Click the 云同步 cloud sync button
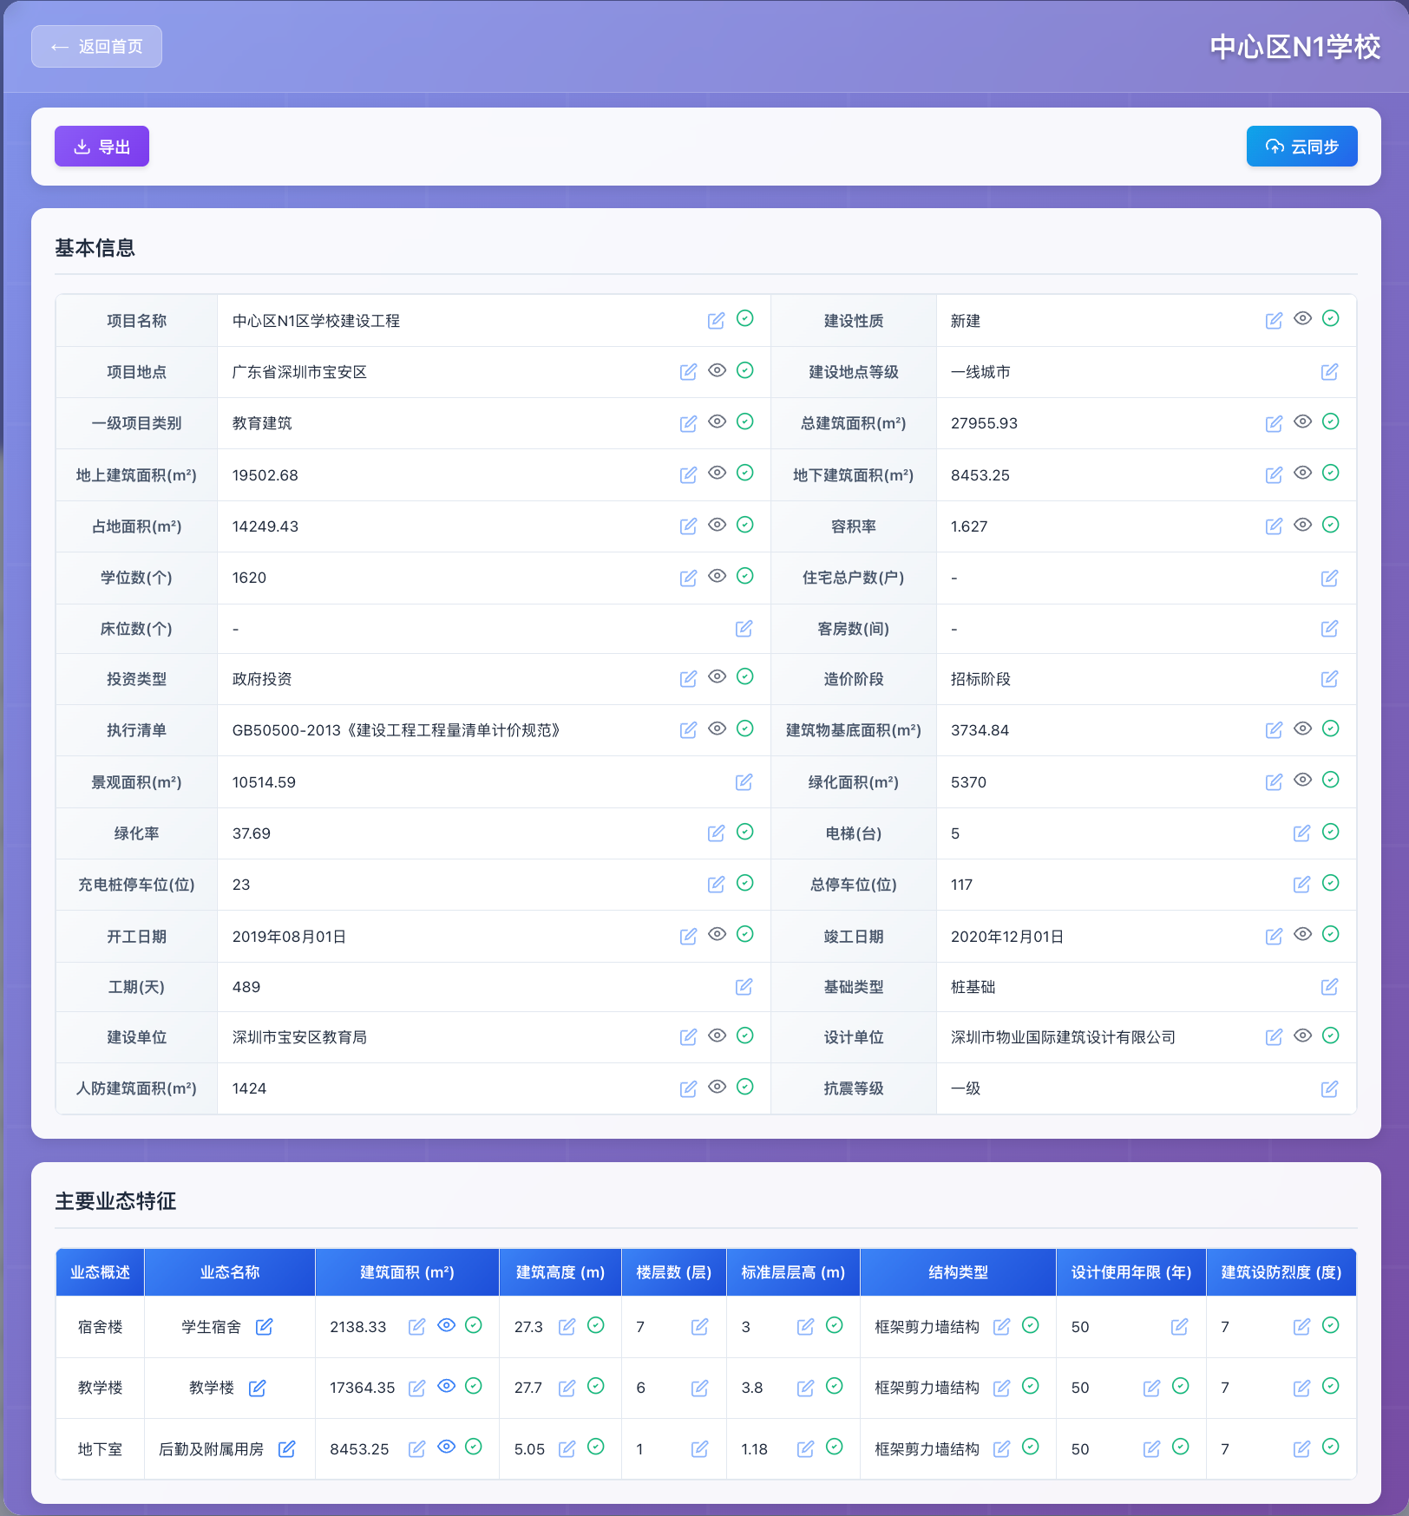The width and height of the screenshot is (1409, 1516). pyautogui.click(x=1301, y=147)
